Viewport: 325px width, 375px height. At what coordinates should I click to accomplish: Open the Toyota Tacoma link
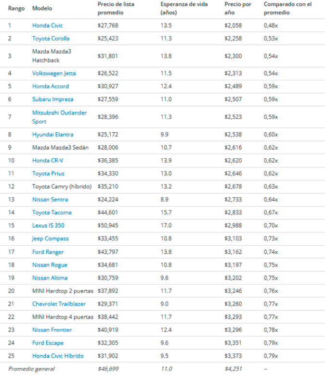point(52,213)
